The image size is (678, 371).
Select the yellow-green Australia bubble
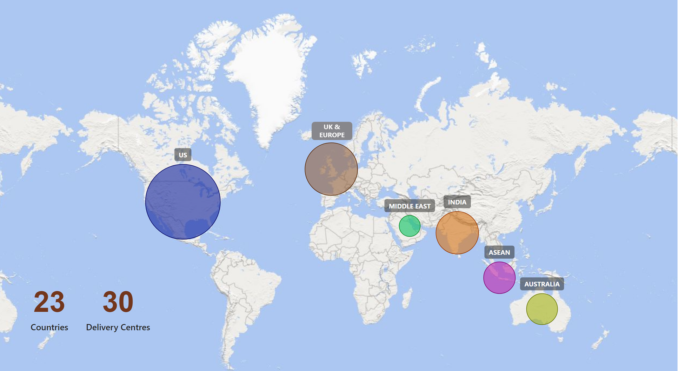[542, 309]
